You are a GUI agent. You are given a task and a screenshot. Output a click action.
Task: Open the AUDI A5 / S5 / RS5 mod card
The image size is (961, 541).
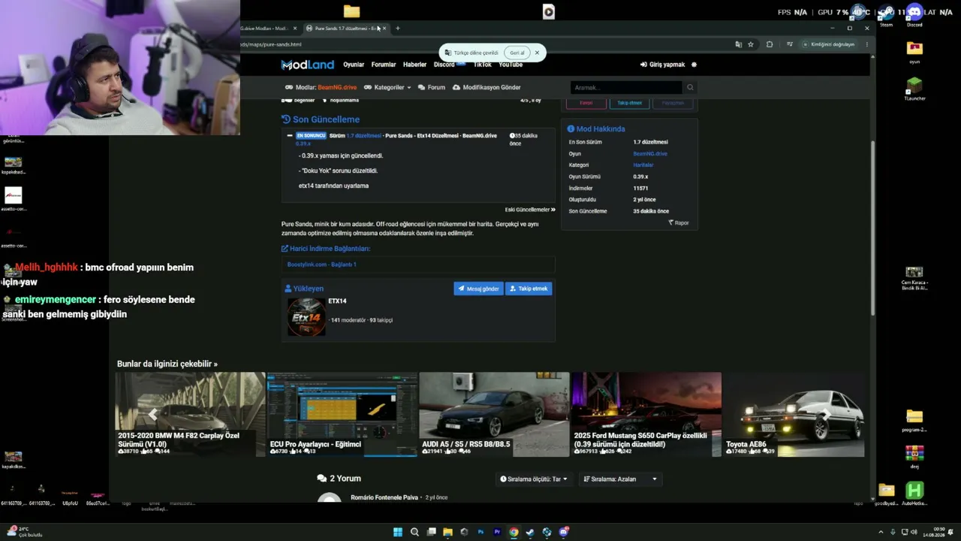pos(494,414)
